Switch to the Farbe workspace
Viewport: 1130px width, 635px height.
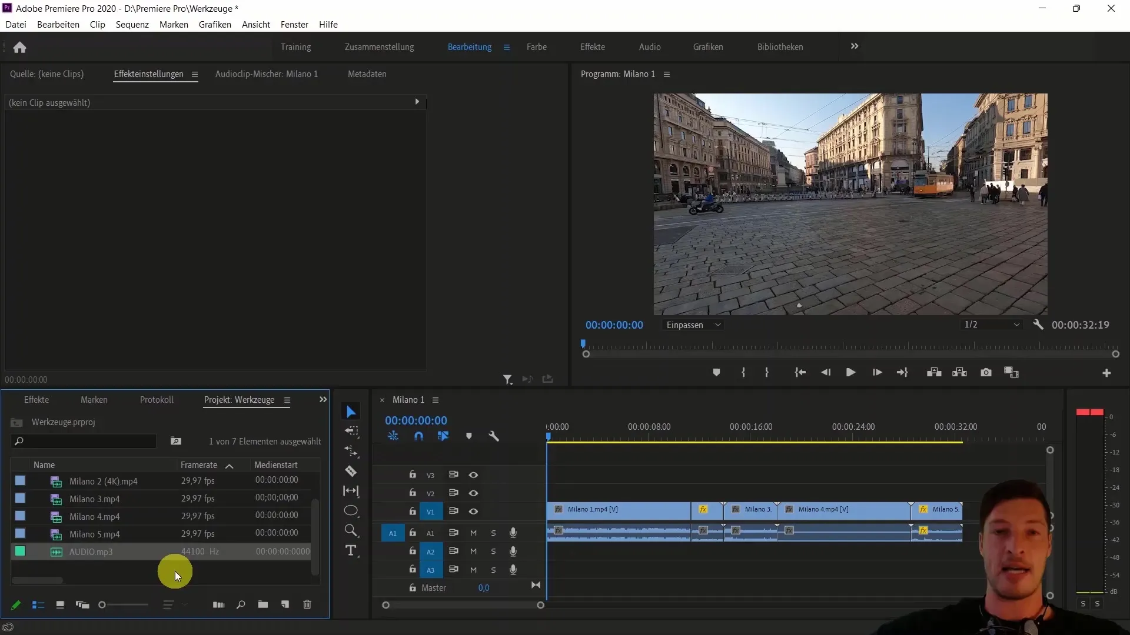536,47
